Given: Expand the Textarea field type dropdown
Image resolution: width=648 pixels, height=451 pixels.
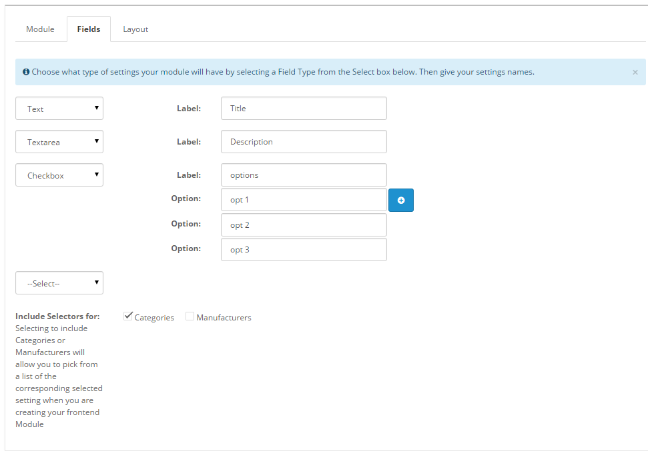Looking at the screenshot, I should pos(59,141).
